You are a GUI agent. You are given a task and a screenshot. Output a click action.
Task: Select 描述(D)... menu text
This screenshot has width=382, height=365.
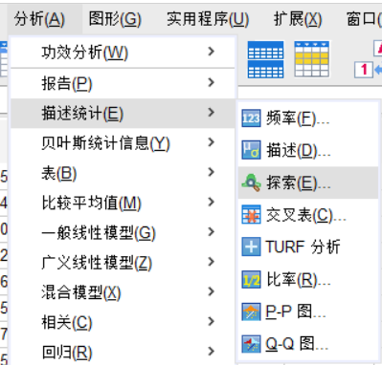pos(299,150)
